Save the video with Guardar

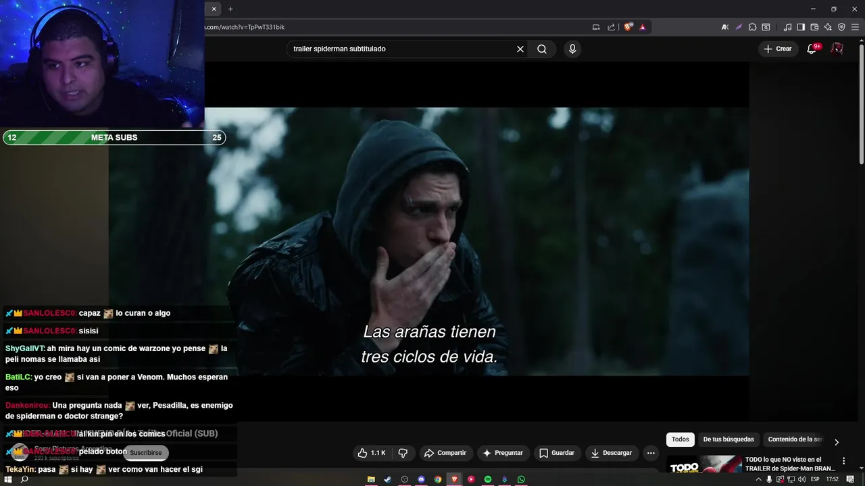557,453
